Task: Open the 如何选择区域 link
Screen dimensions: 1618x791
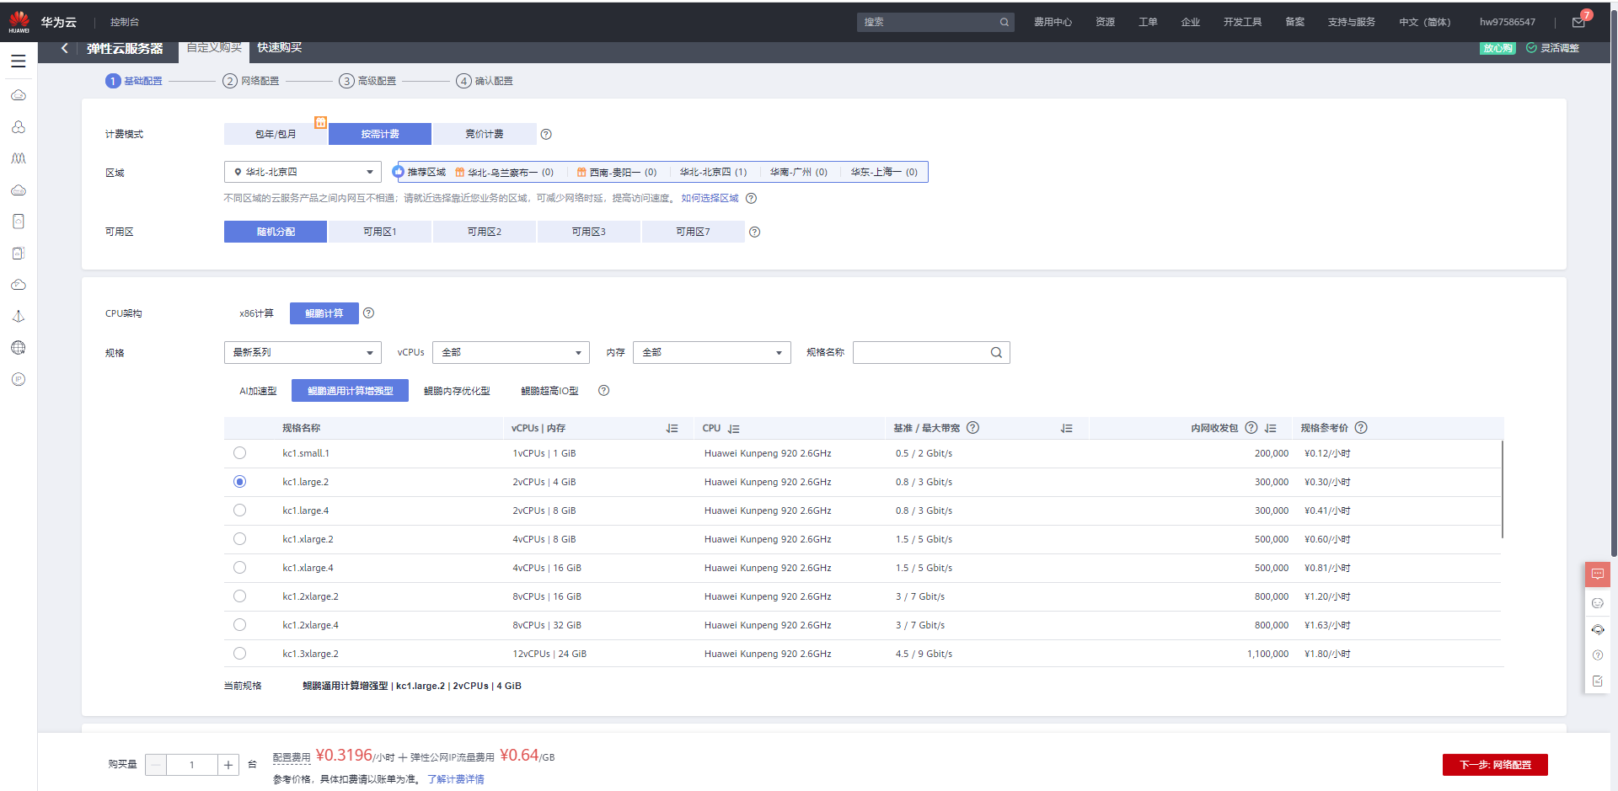Action: [710, 198]
